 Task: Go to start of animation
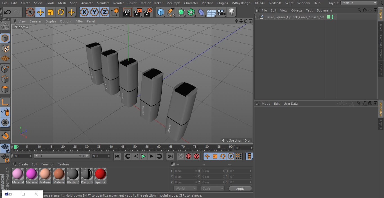(x=117, y=156)
